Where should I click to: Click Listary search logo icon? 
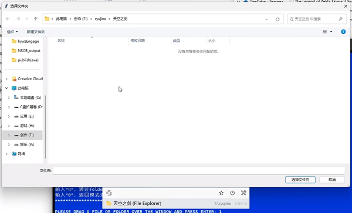[109, 193]
